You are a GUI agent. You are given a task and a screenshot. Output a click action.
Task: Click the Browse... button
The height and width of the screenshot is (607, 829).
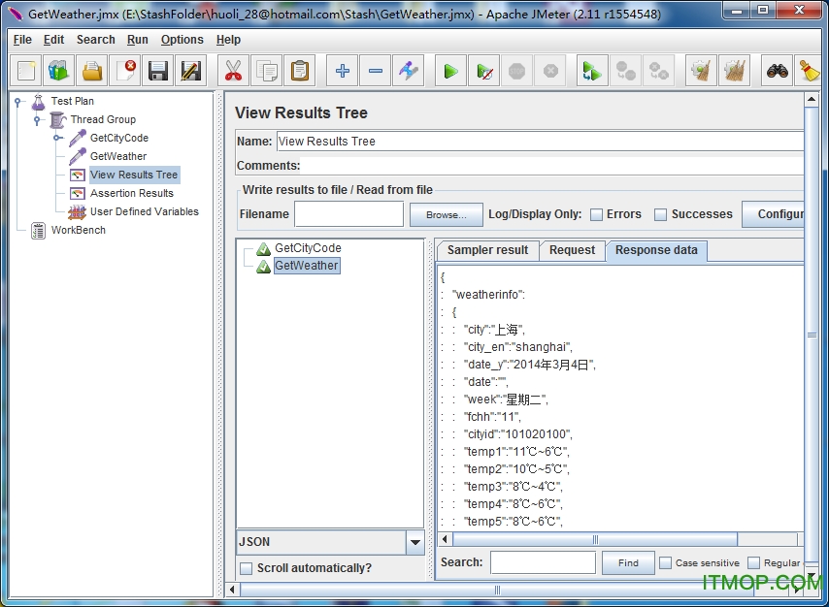click(x=446, y=214)
